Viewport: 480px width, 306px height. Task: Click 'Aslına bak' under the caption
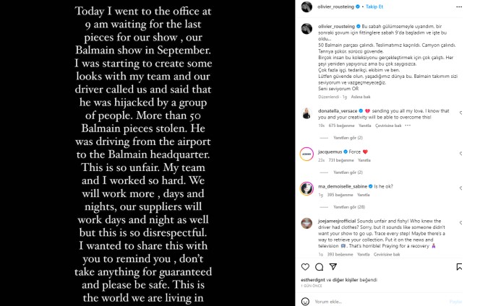point(359,95)
